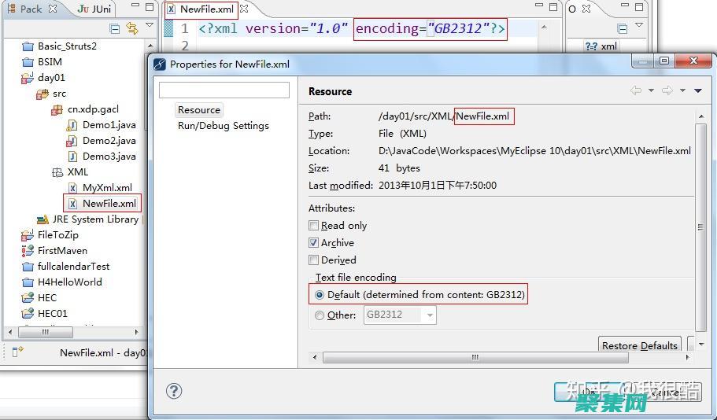Toggle Link with Editor icon
717x420 pixels.
[x=131, y=28]
